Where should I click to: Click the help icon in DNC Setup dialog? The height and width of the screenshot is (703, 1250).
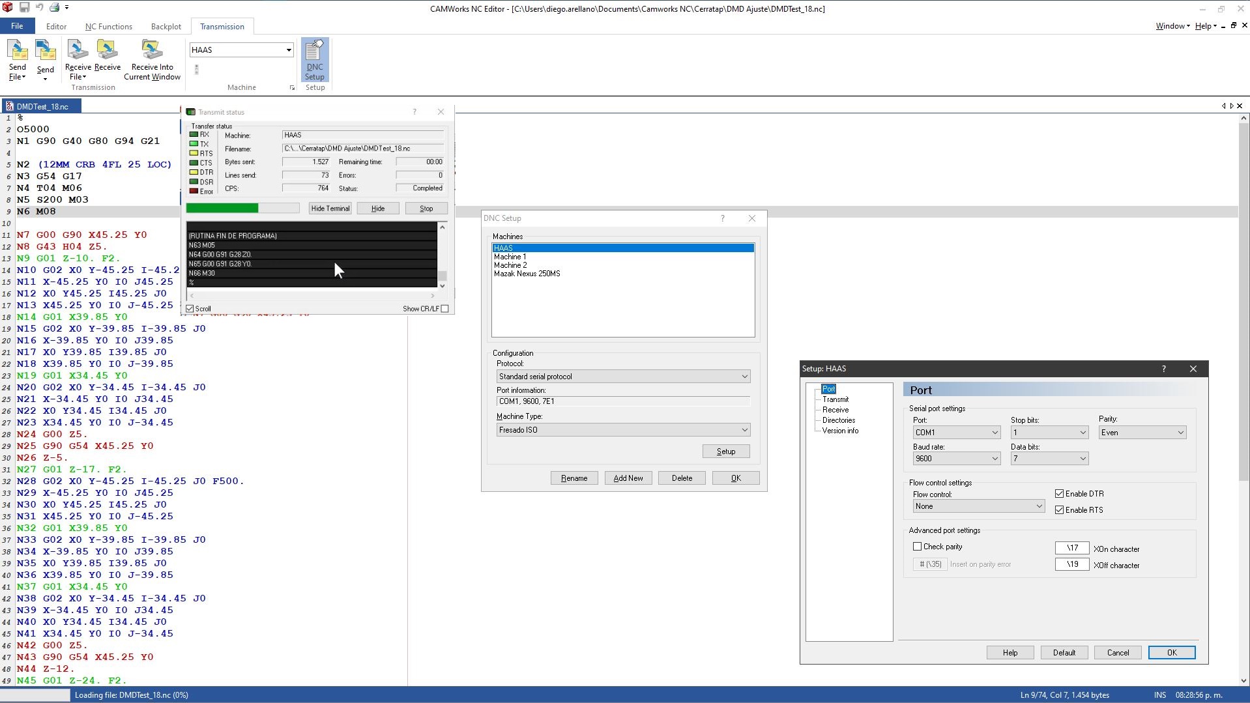pos(722,218)
